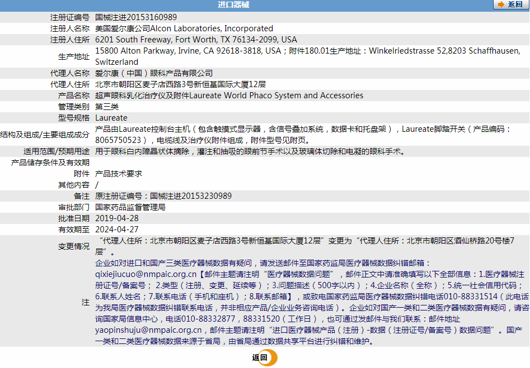
Task: Click approval department 国家药品监督管理局
Action: tap(130, 207)
